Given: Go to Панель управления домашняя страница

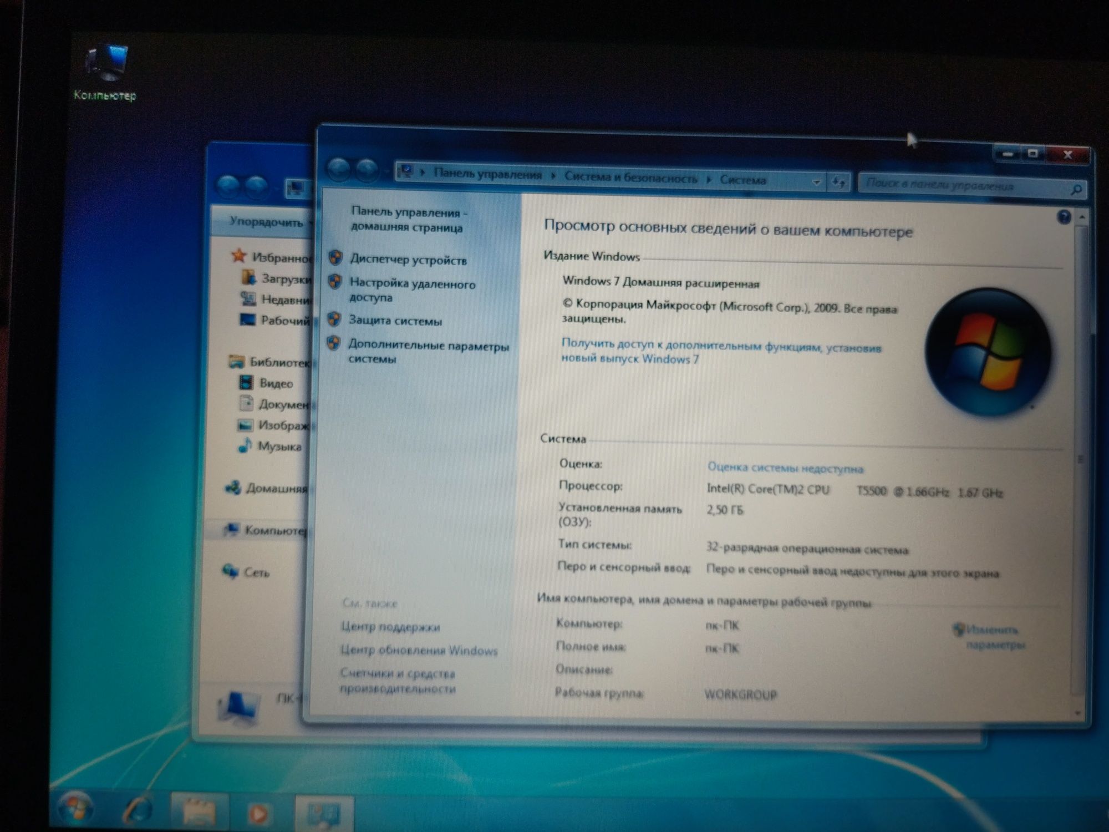Looking at the screenshot, I should 409,220.
